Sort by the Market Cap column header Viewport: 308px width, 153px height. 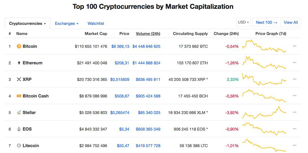pos(96,34)
